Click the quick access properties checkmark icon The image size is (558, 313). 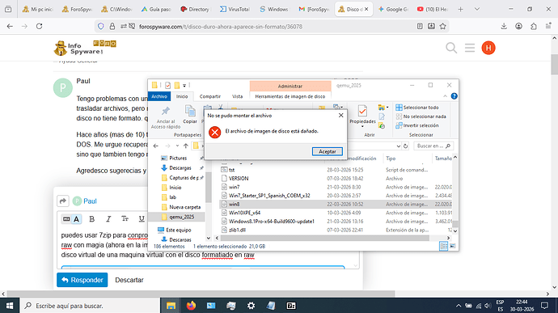167,86
